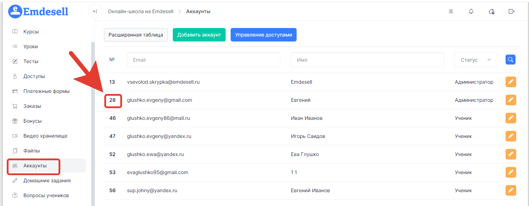Select Видео хранилище in sidebar
529x206 pixels.
click(45, 136)
